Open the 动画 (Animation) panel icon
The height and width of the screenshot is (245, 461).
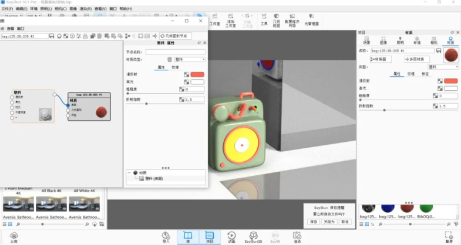point(231,236)
